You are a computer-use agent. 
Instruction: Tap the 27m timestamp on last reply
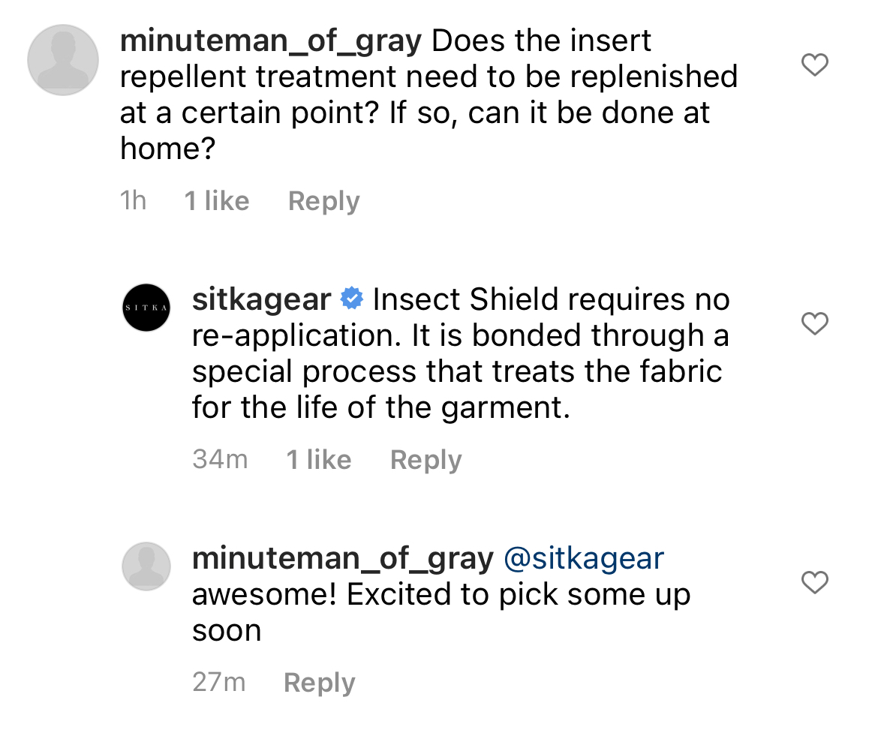click(x=219, y=682)
